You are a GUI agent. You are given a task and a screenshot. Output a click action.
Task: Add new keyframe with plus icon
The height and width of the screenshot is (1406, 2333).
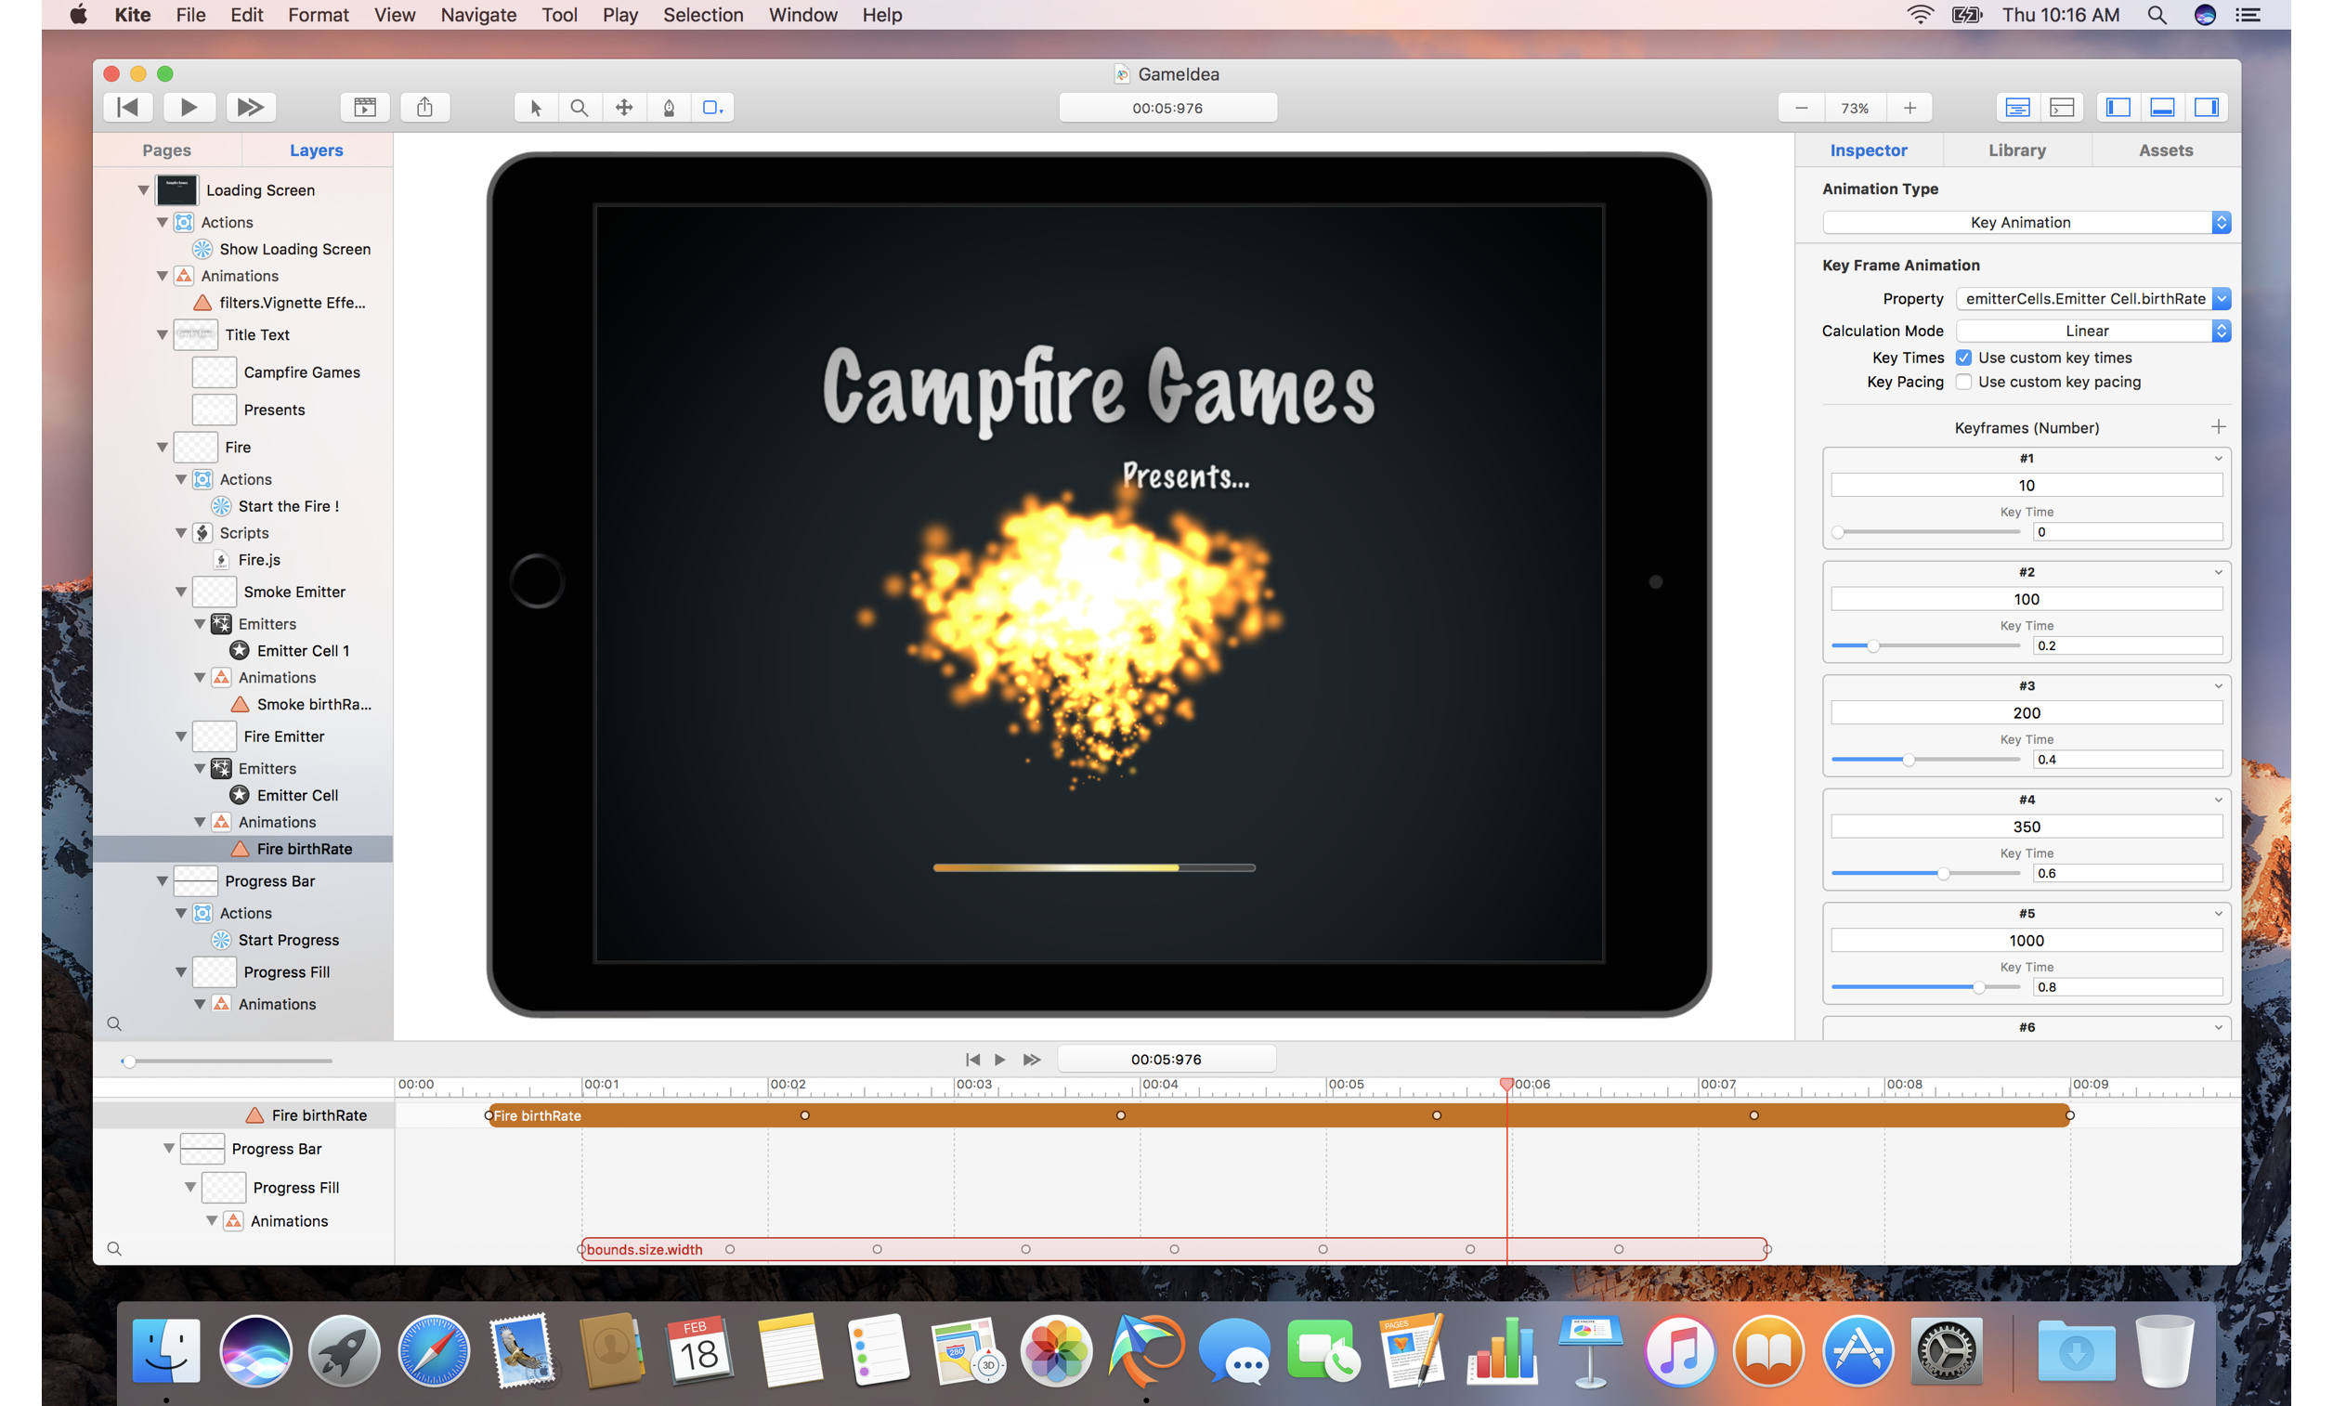(x=2219, y=427)
